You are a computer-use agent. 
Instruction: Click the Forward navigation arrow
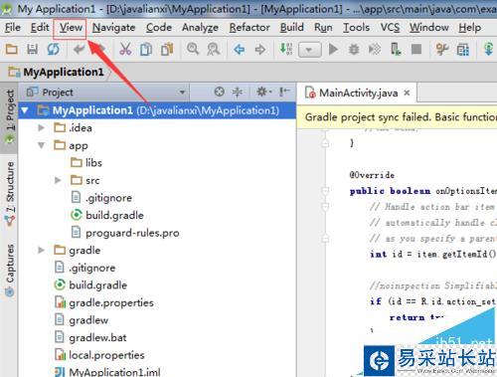coord(260,50)
